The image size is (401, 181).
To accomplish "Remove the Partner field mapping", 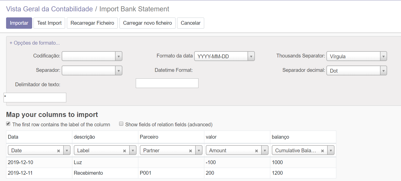I will coord(190,151).
